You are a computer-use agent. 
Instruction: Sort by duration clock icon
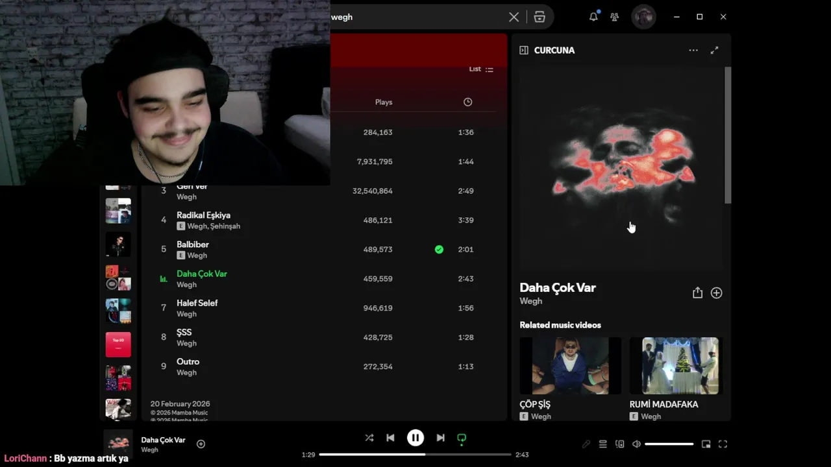click(x=467, y=102)
